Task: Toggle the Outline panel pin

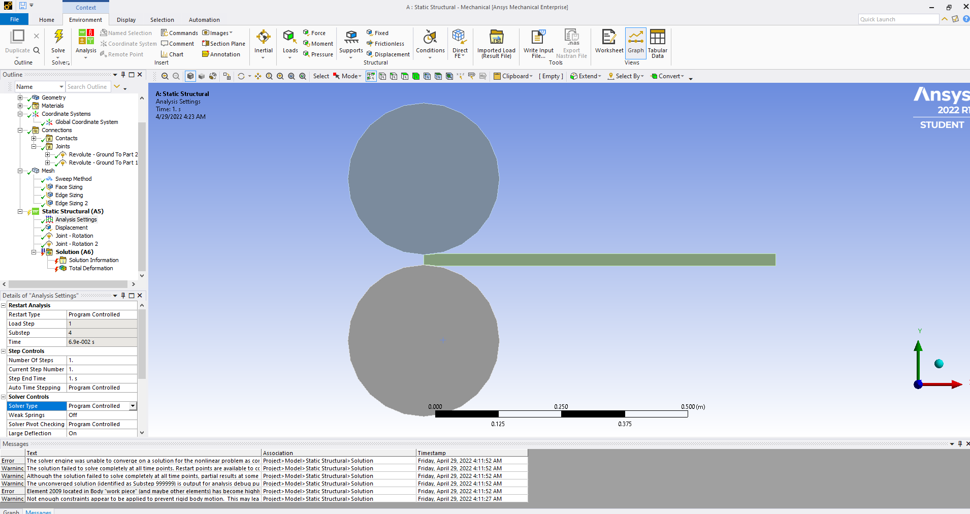Action: 123,75
